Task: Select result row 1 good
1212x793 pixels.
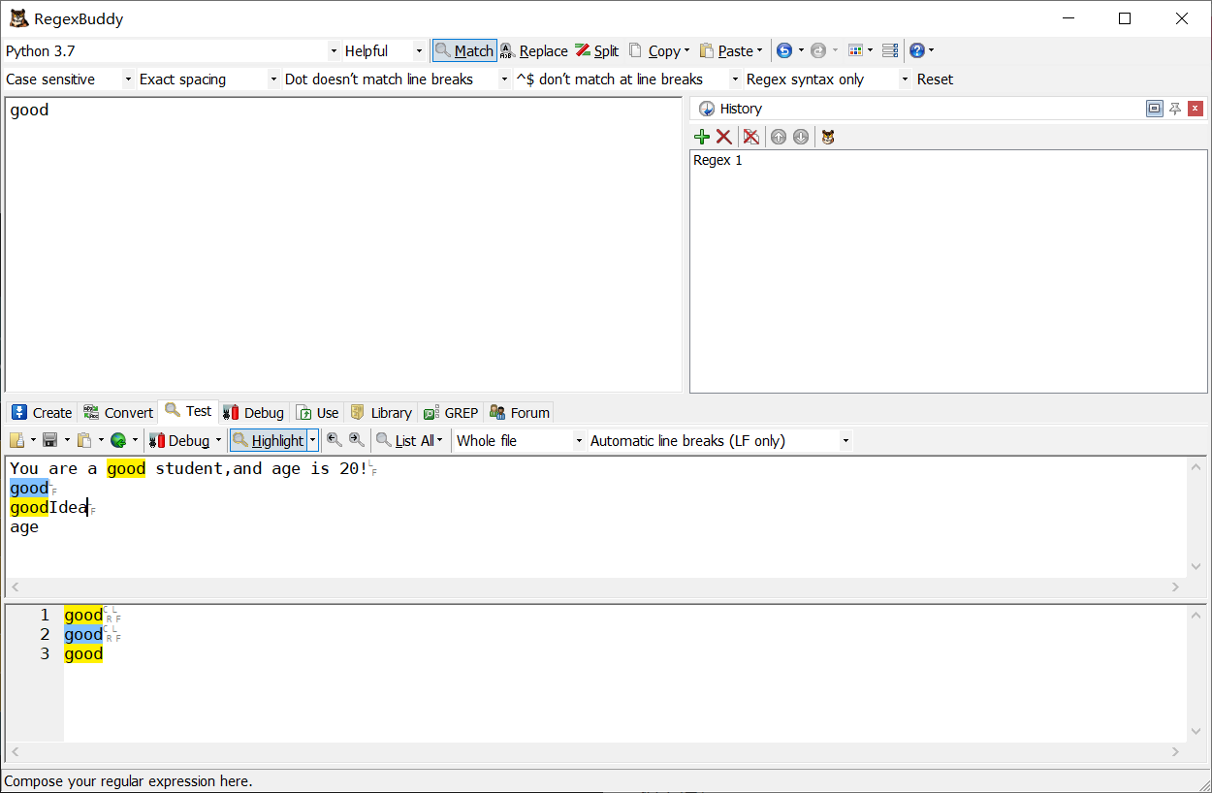Action: click(x=83, y=615)
